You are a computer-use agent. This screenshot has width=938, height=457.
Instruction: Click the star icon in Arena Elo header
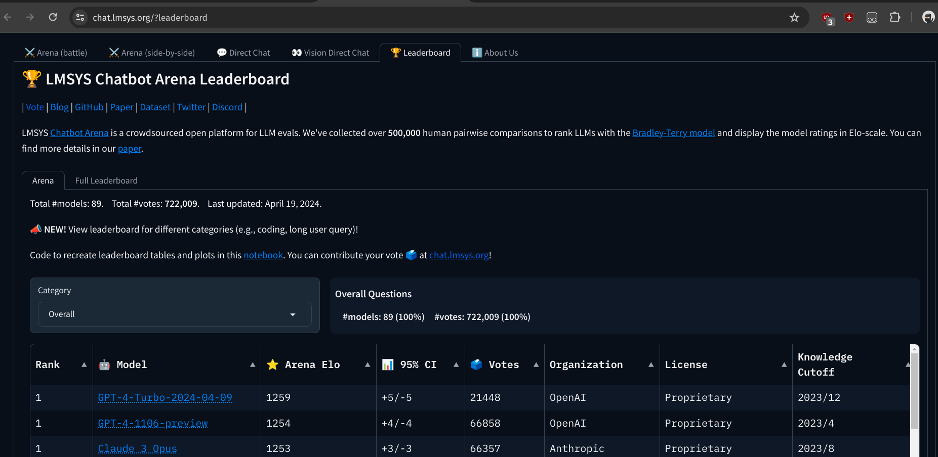click(x=272, y=364)
